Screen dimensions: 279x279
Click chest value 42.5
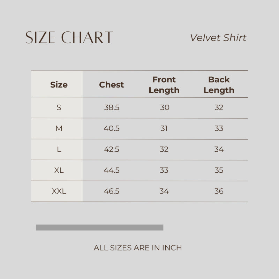112,150
